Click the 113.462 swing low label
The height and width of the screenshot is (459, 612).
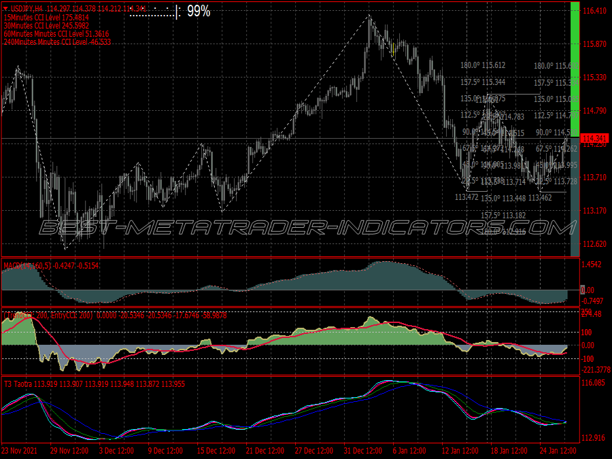pyautogui.click(x=540, y=198)
